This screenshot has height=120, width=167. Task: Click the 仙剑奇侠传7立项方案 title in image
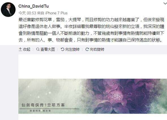coord(43,105)
